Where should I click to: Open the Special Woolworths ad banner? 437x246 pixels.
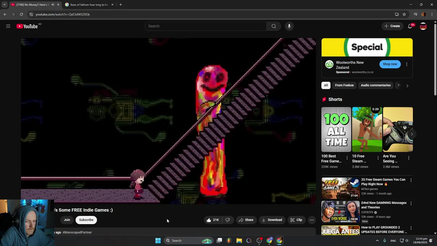pyautogui.click(x=367, y=47)
